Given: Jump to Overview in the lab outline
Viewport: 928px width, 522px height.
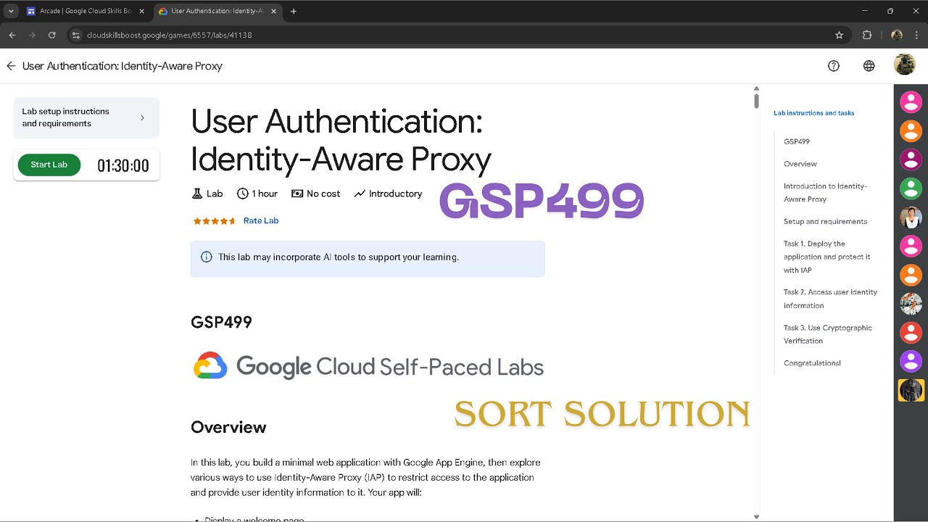Looking at the screenshot, I should (x=800, y=164).
